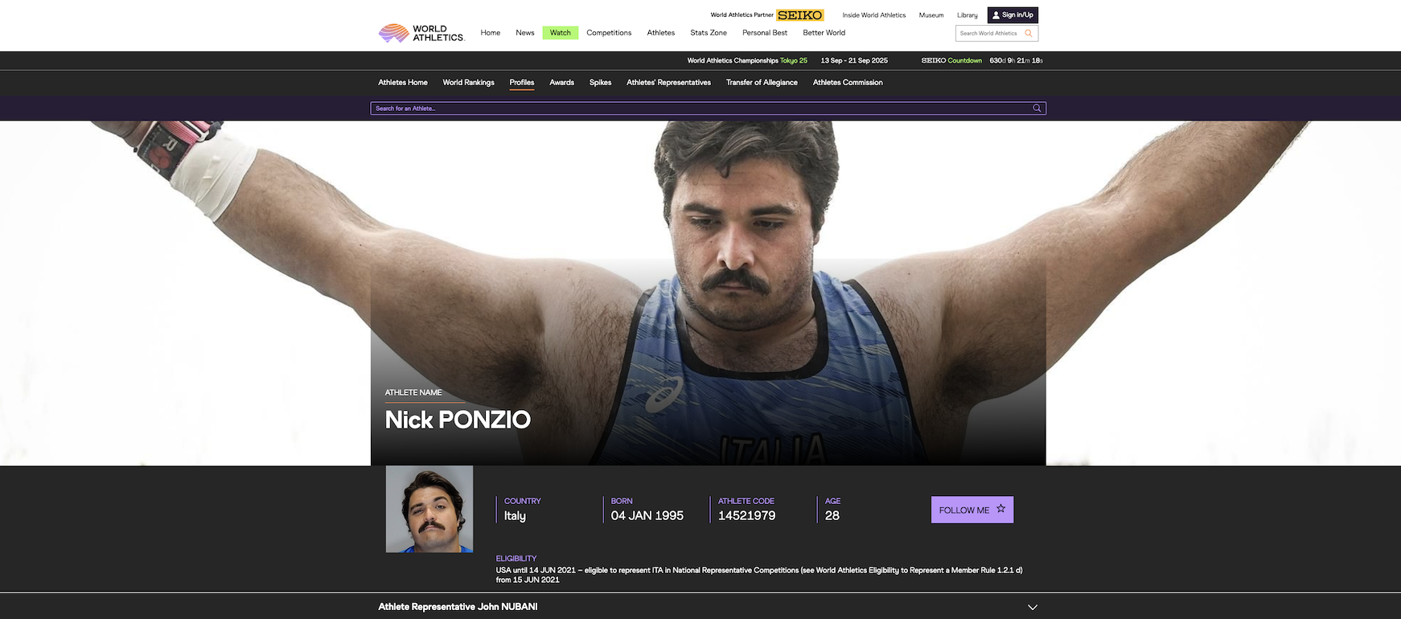Open the Museum link
The width and height of the screenshot is (1401, 619).
pyautogui.click(x=931, y=15)
